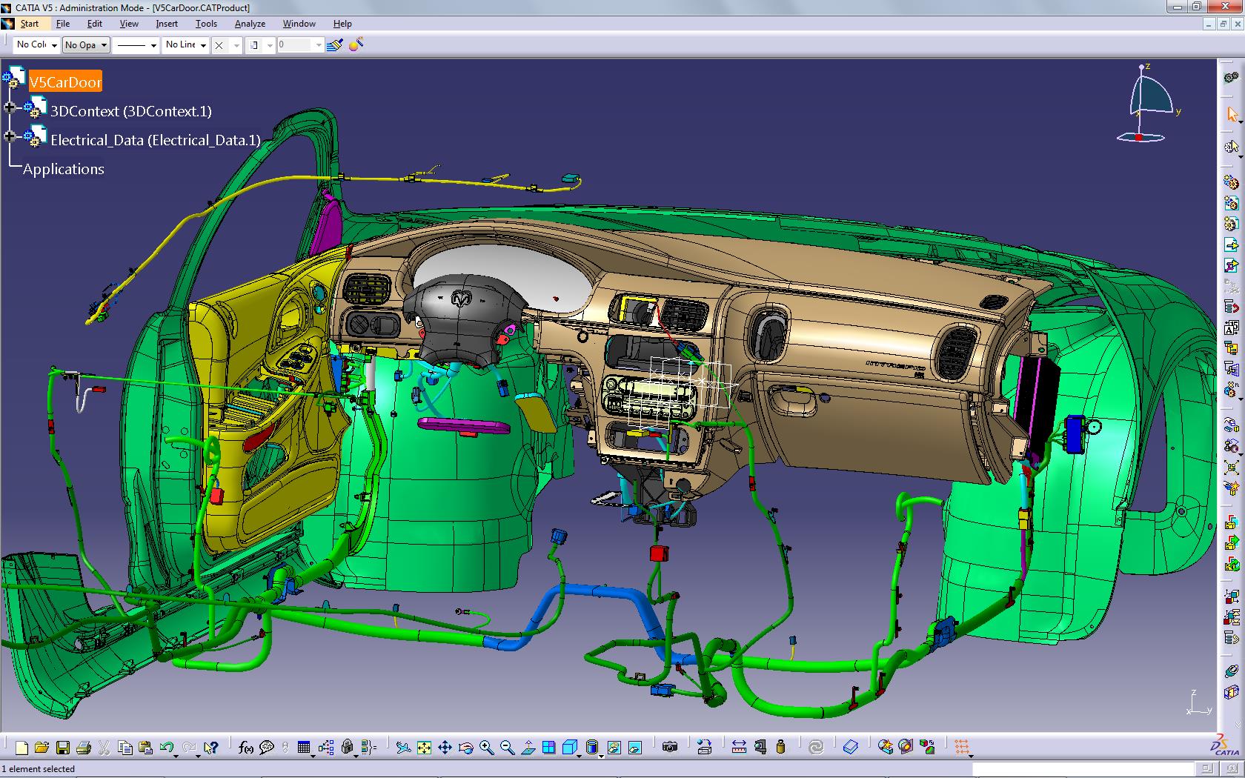Viewport: 1245px width, 778px height.
Task: Toggle the Shading render style cube
Action: (571, 747)
